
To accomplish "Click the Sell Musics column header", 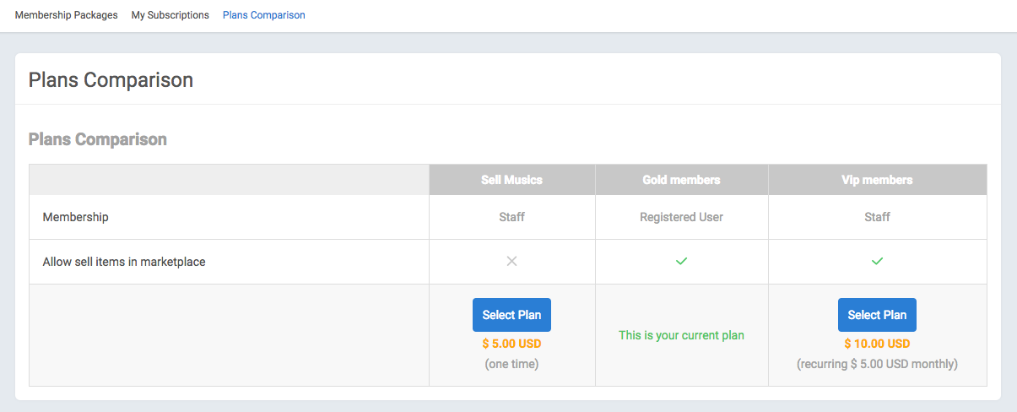I will click(511, 180).
